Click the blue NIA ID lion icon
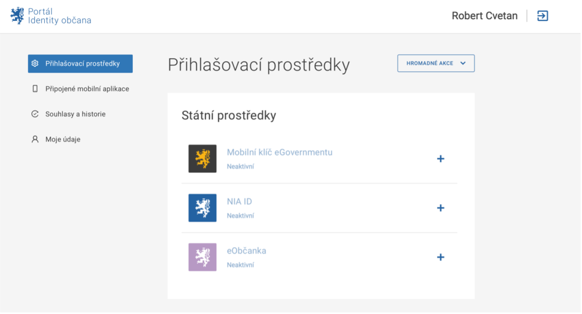This screenshot has height=314, width=582. click(x=203, y=208)
